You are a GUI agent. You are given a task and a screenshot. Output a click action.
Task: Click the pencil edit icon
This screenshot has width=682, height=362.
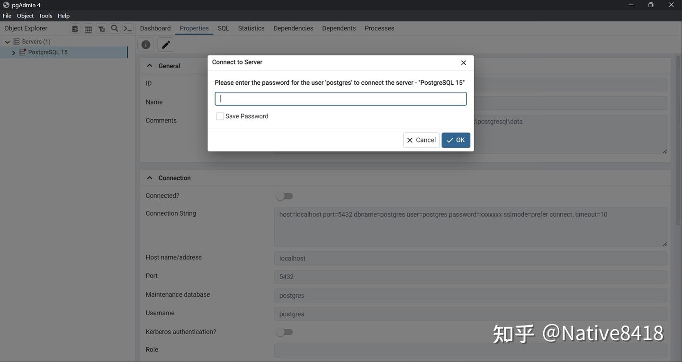click(166, 44)
